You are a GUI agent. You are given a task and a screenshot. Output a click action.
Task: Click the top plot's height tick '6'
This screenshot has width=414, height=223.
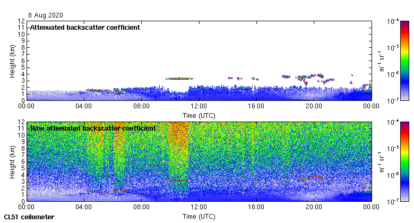tap(23, 61)
